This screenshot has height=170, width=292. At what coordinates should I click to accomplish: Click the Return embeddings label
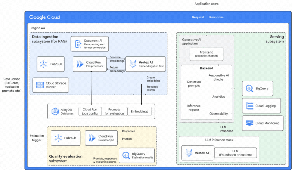click(x=117, y=69)
